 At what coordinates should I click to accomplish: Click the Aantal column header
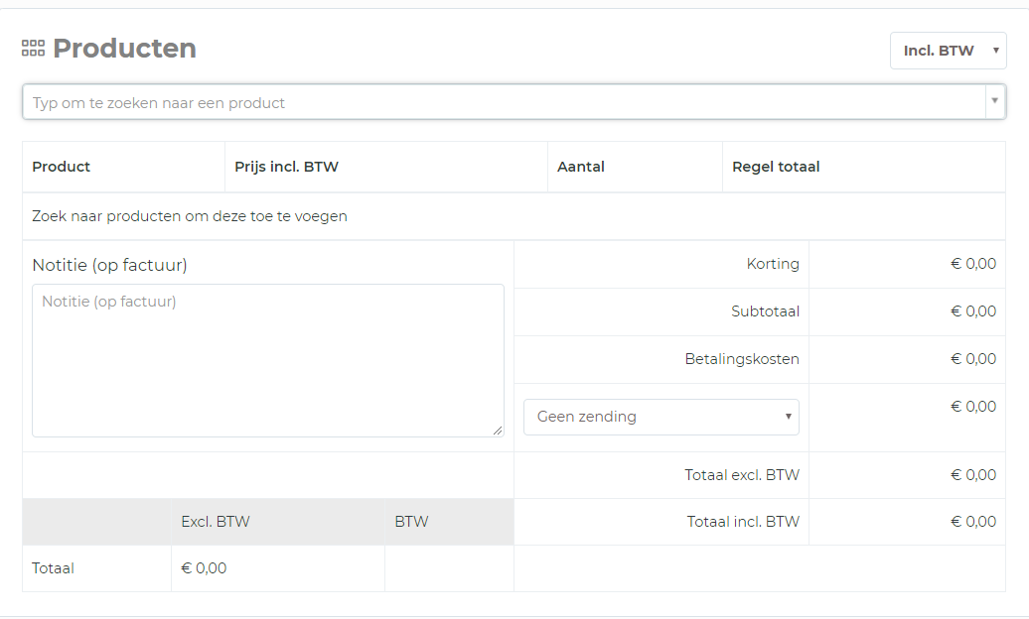click(x=581, y=167)
